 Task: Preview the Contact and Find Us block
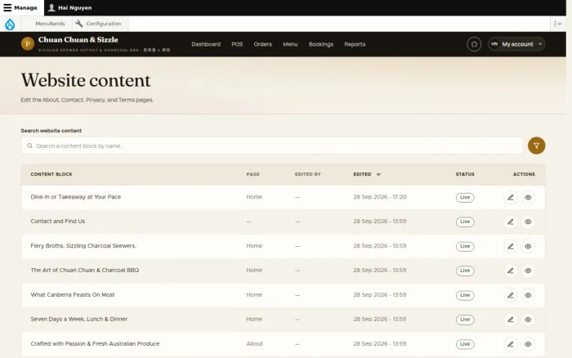tap(528, 222)
